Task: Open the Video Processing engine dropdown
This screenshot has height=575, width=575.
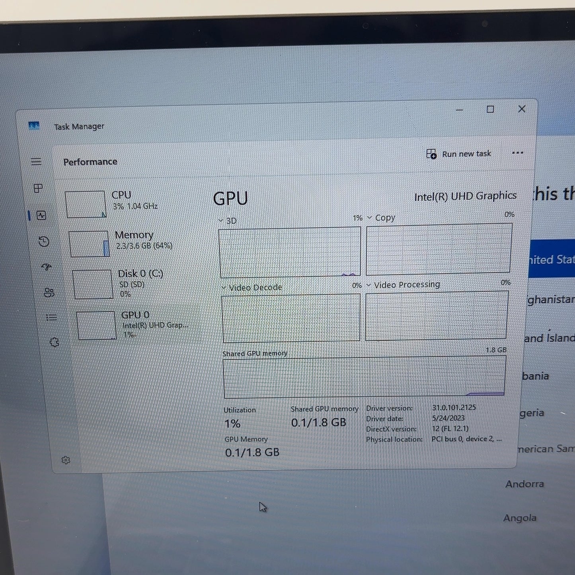Action: pyautogui.click(x=368, y=285)
